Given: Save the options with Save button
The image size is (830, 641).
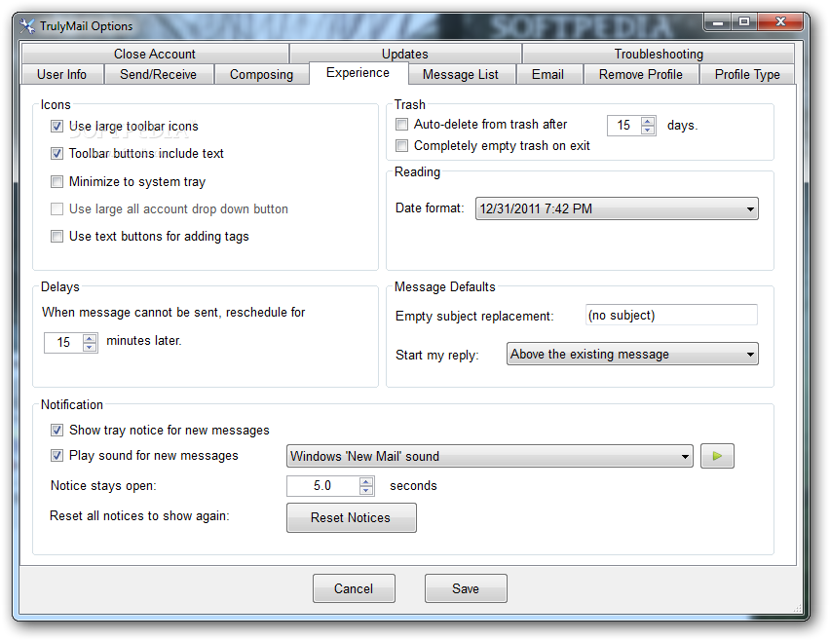Looking at the screenshot, I should tap(466, 588).
